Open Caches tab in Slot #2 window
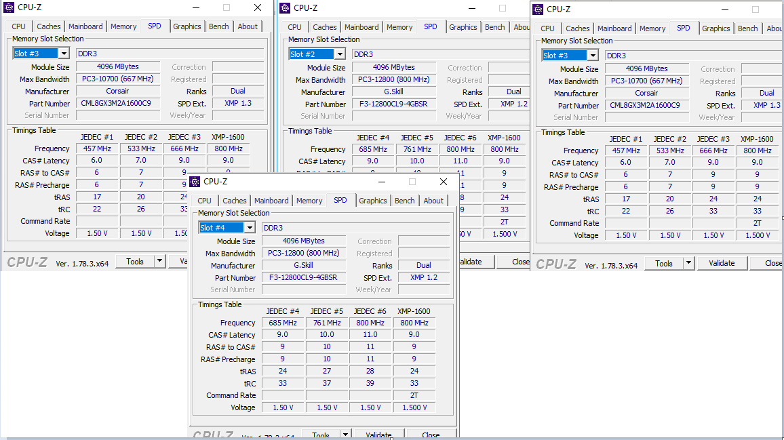784x440 pixels. coord(325,27)
